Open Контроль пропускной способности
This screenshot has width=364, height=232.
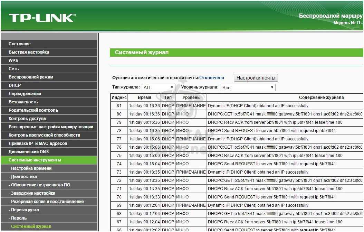tap(44, 135)
